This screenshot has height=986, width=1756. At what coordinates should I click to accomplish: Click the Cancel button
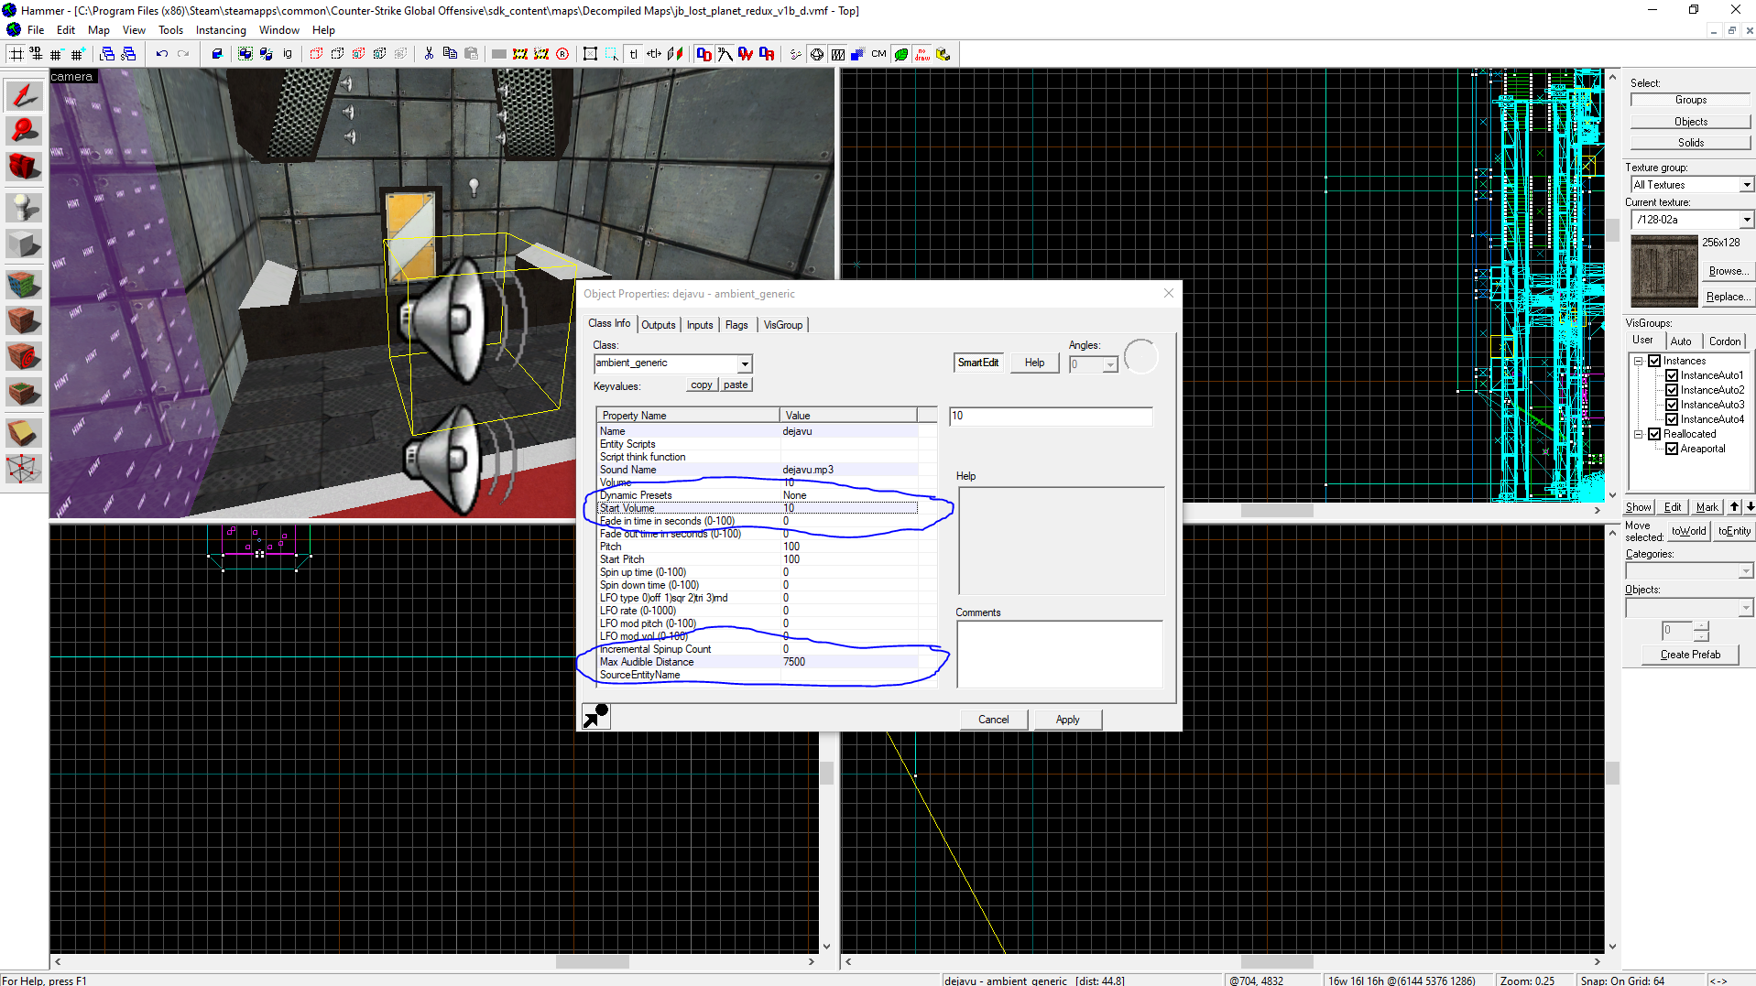coord(993,720)
